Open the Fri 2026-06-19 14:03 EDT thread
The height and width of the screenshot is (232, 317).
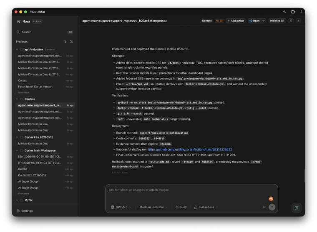coord(46,163)
